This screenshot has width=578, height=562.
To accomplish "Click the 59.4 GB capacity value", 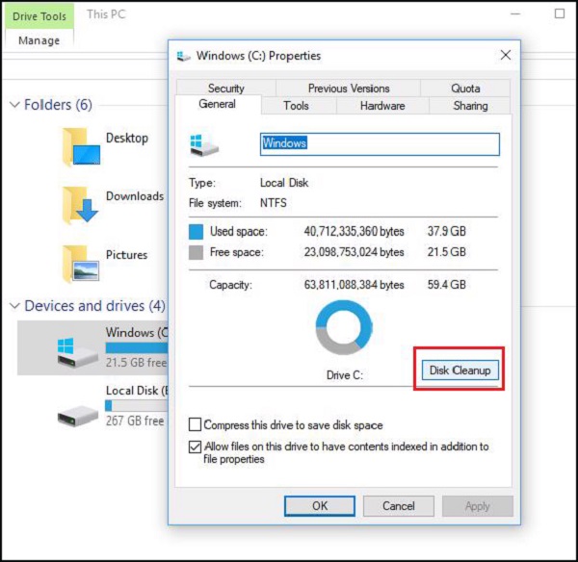I will tap(446, 285).
